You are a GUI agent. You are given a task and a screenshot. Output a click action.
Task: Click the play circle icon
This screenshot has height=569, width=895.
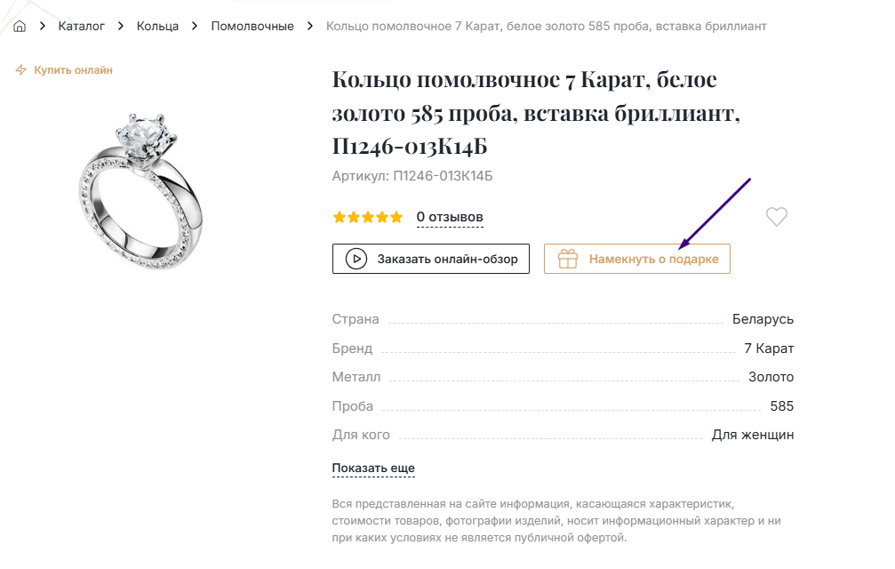point(356,259)
